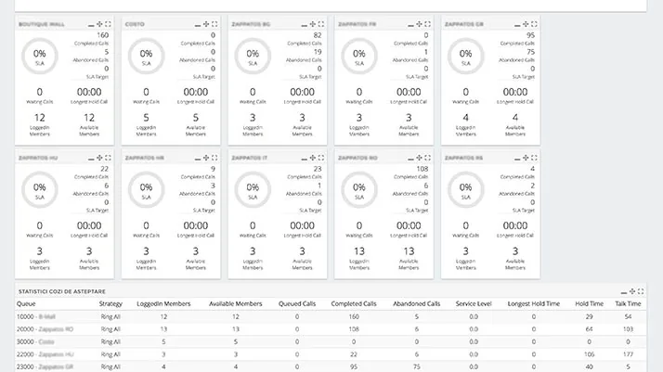Show Zappatos FR widget fullscreen
Viewport: 663px width, 372px height.
point(428,24)
